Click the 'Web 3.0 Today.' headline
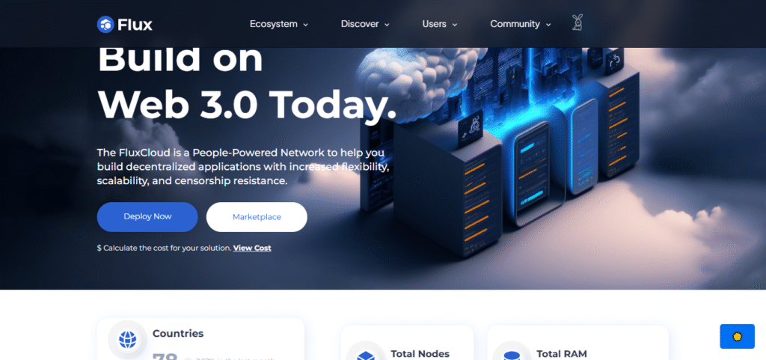 (248, 105)
